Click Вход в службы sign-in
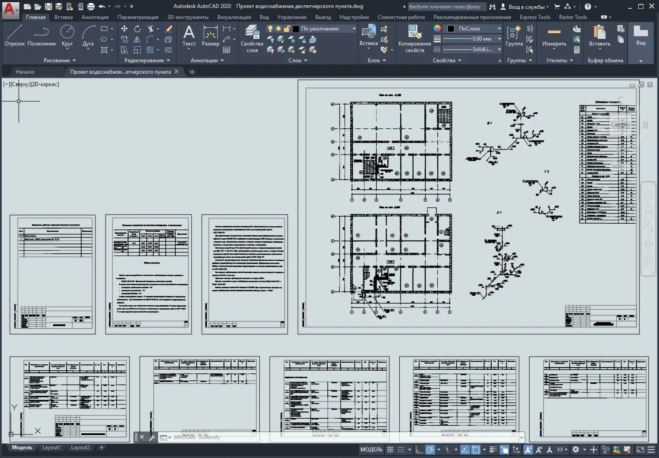 (525, 7)
